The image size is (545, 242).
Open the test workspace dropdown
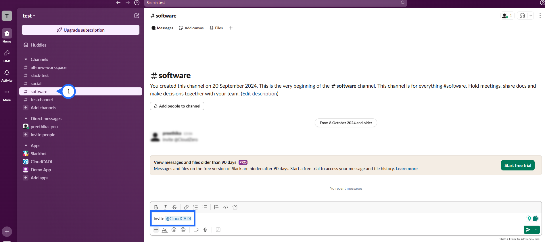pyautogui.click(x=29, y=16)
